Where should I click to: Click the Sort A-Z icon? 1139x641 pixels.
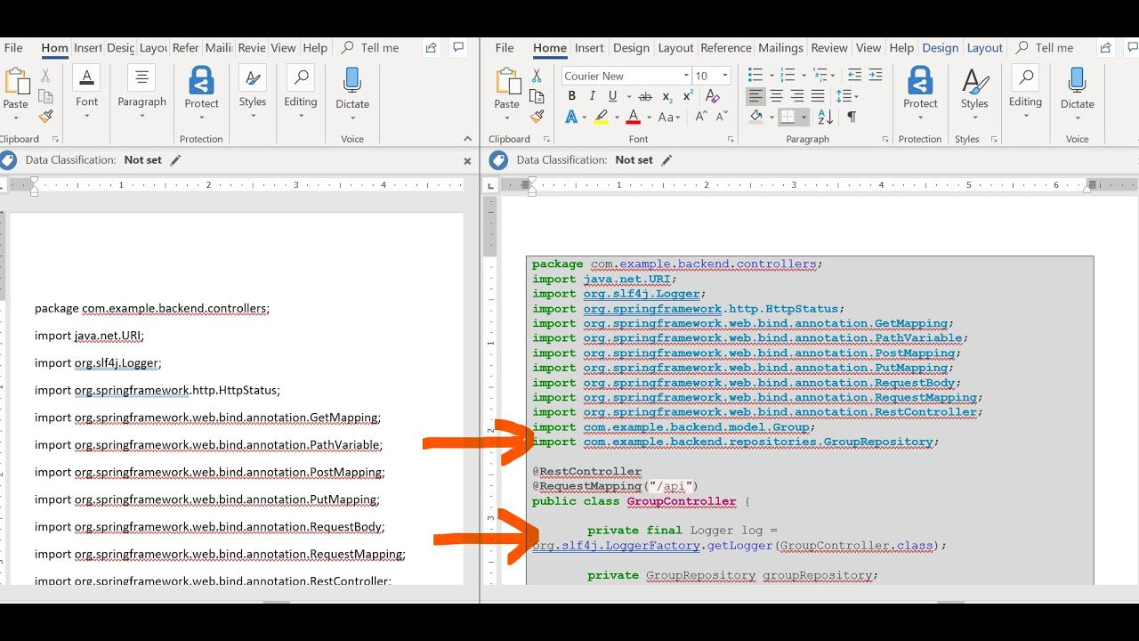tap(825, 117)
